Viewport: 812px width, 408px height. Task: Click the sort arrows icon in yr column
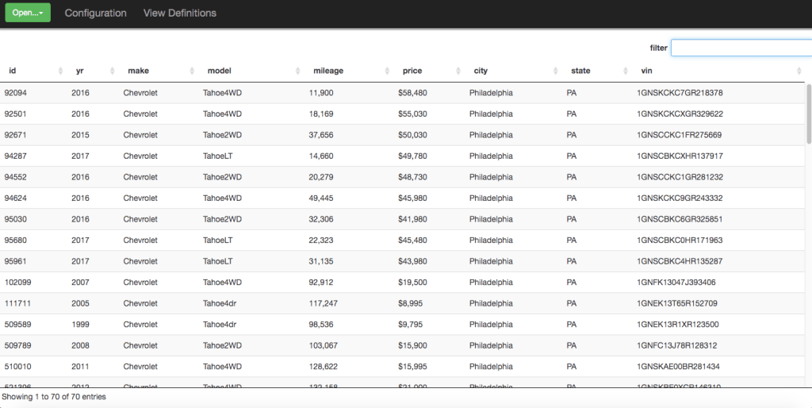coord(112,71)
